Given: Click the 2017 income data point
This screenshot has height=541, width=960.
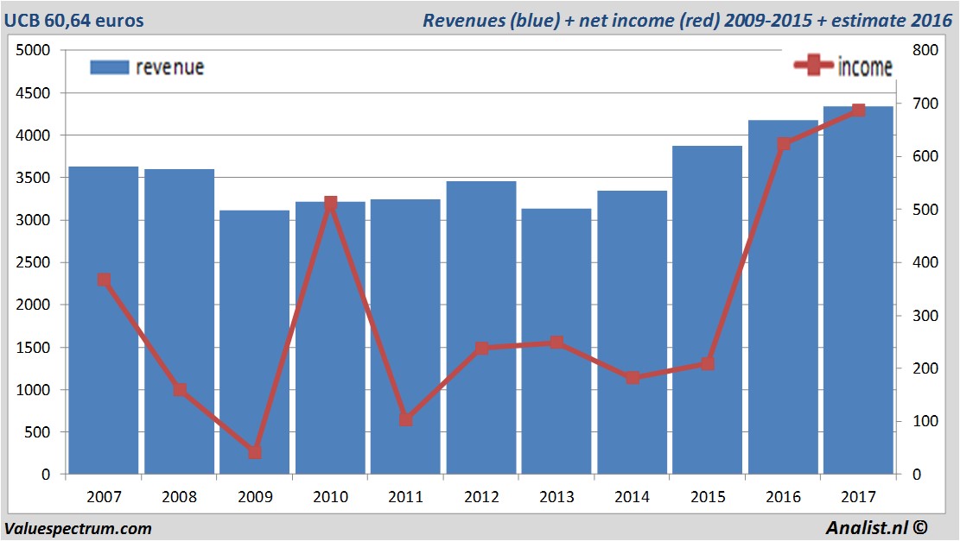Looking at the screenshot, I should click(858, 110).
